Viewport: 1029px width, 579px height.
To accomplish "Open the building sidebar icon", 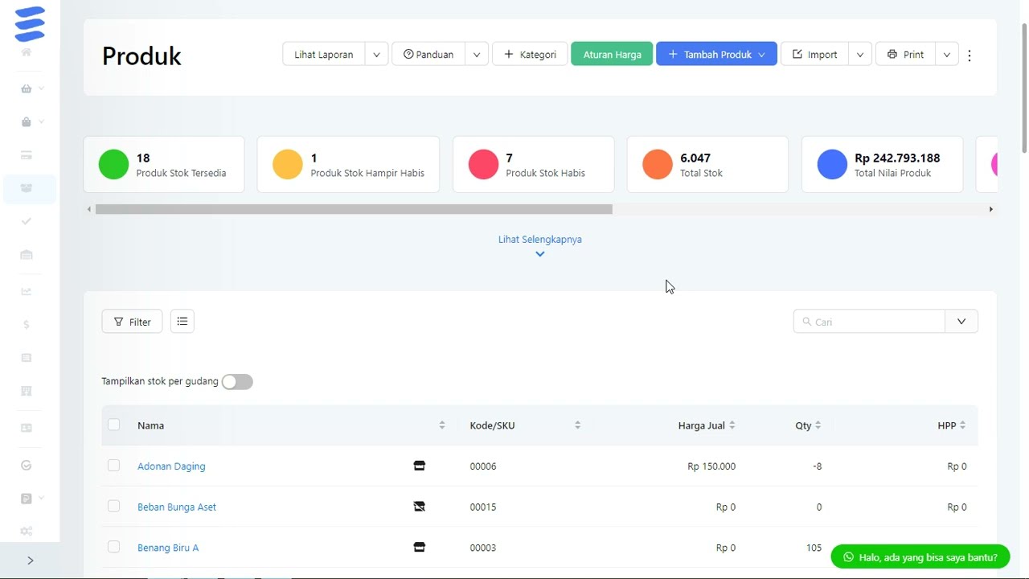I will tap(27, 392).
